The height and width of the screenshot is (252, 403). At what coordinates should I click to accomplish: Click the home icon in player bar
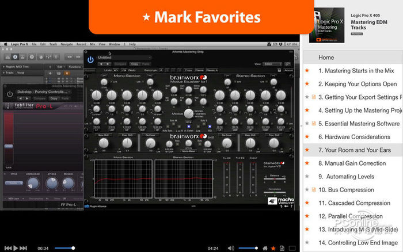click(265, 248)
